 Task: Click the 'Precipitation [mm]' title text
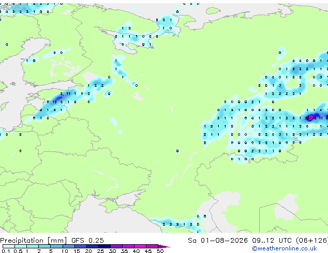[x=34, y=241]
